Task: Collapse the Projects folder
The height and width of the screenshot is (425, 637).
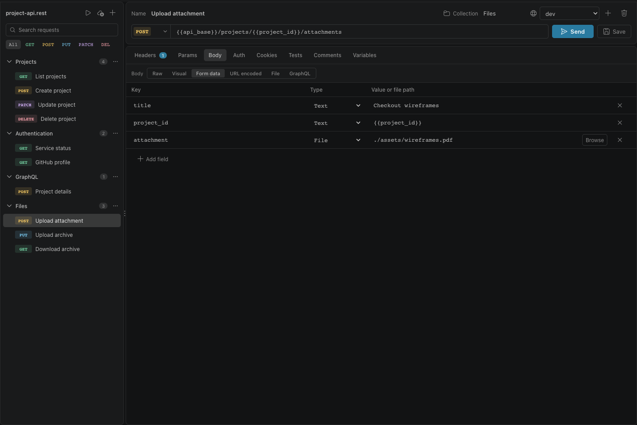Action: pyautogui.click(x=9, y=62)
